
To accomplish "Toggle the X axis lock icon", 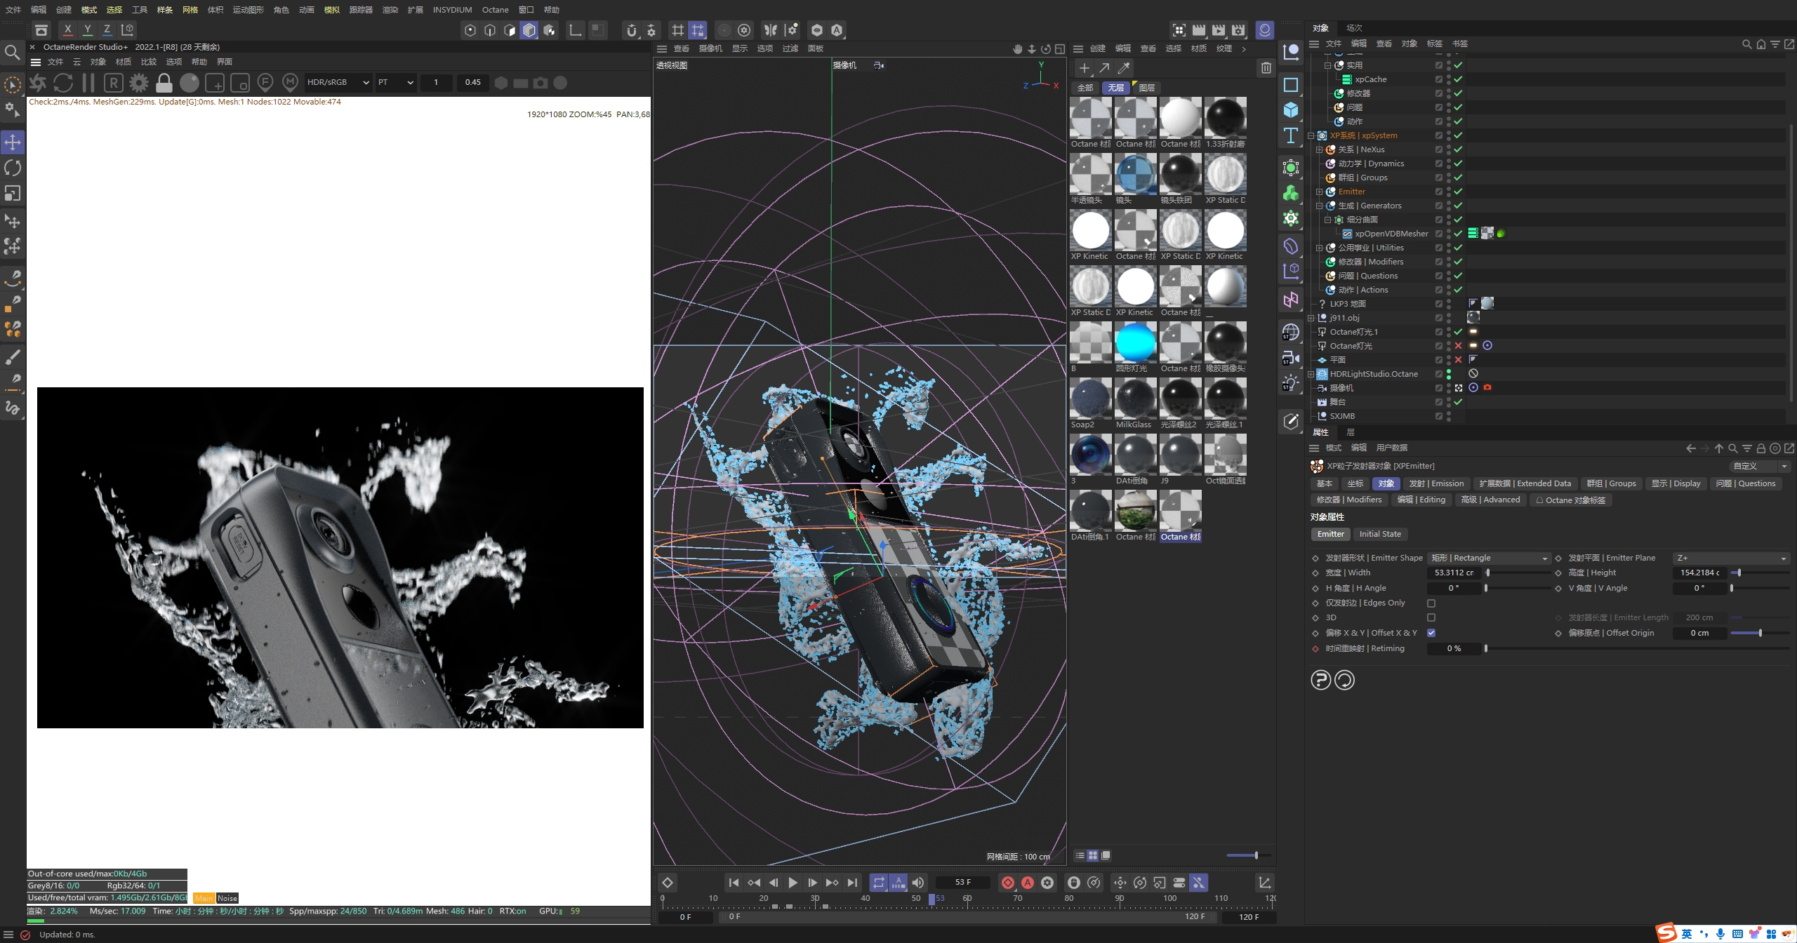I will (67, 30).
